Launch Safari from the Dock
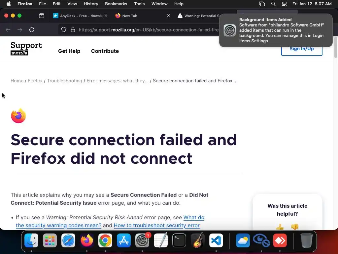The height and width of the screenshot is (254, 338). pyautogui.click(x=68, y=240)
